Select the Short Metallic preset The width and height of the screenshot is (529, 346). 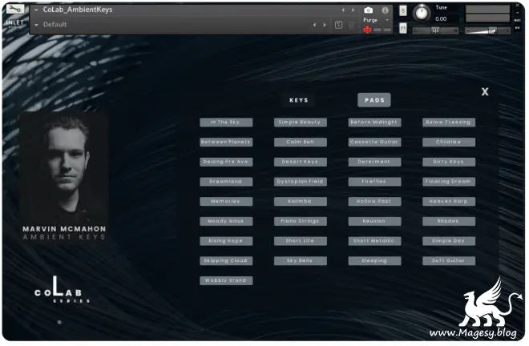coord(374,241)
